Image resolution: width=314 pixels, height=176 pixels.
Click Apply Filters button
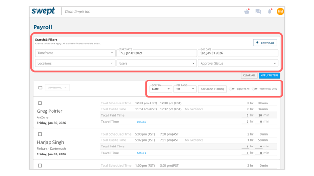pyautogui.click(x=269, y=75)
